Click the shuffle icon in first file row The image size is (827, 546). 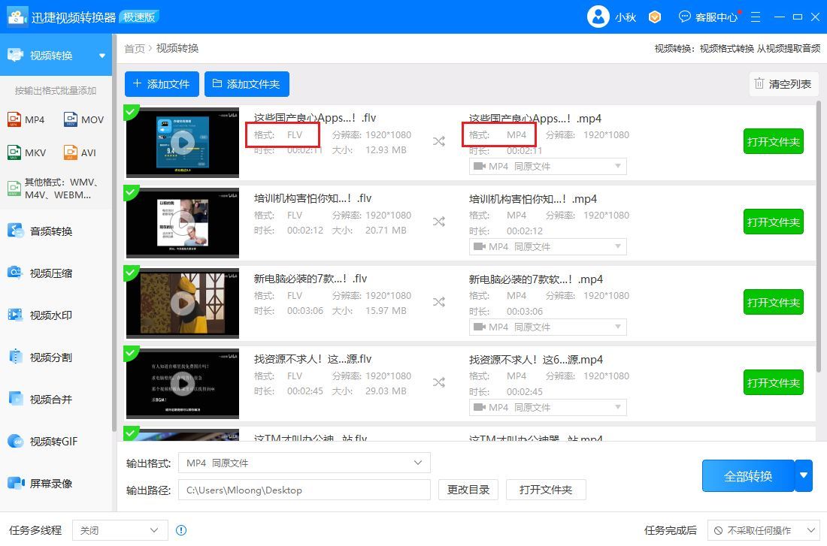tap(439, 141)
